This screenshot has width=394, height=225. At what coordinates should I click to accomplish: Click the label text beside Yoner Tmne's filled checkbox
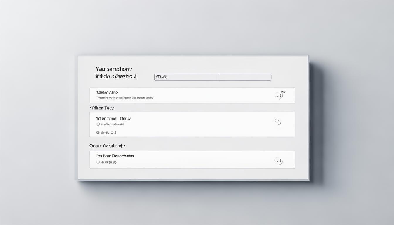pos(108,133)
